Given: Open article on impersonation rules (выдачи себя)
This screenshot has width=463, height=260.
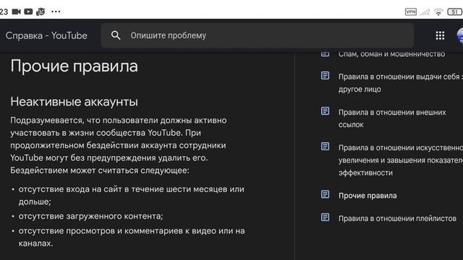Looking at the screenshot, I should tap(400, 83).
